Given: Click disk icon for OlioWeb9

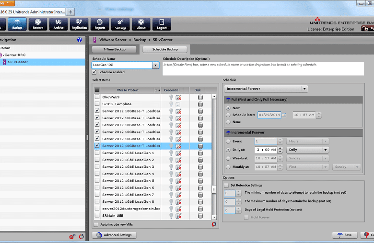Looking at the screenshot, I should coord(200,97).
